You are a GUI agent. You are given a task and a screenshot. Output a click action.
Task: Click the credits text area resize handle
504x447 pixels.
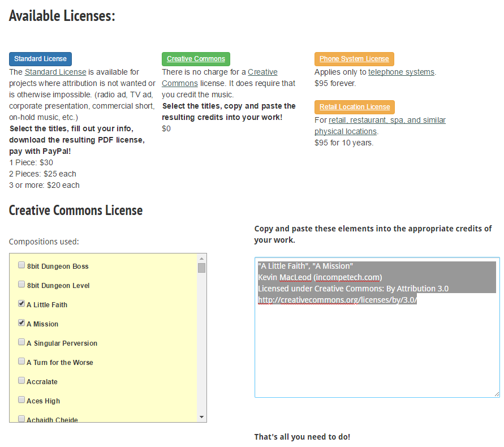point(497,394)
